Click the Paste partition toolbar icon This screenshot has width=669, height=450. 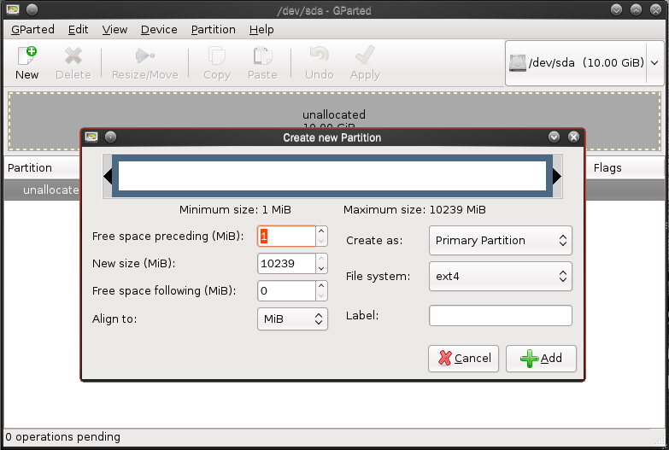pos(262,56)
